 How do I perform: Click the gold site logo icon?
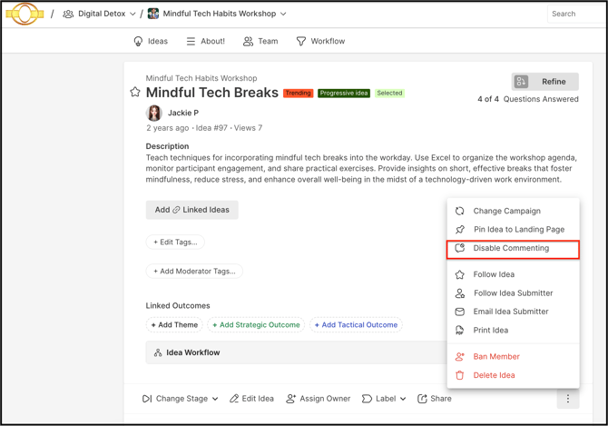click(25, 14)
